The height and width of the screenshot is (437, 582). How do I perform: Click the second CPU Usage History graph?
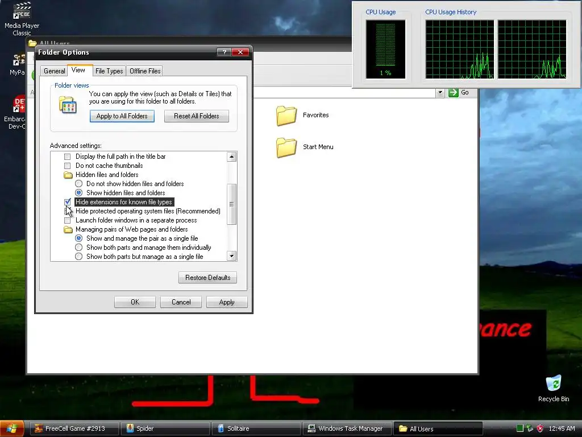[532, 50]
